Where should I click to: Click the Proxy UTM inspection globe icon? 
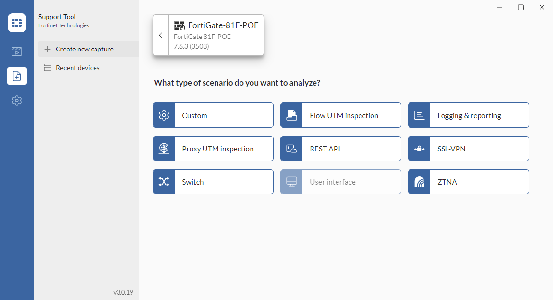click(x=164, y=148)
